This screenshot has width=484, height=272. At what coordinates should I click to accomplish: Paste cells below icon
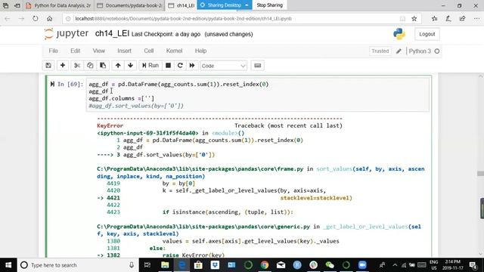pos(103,66)
